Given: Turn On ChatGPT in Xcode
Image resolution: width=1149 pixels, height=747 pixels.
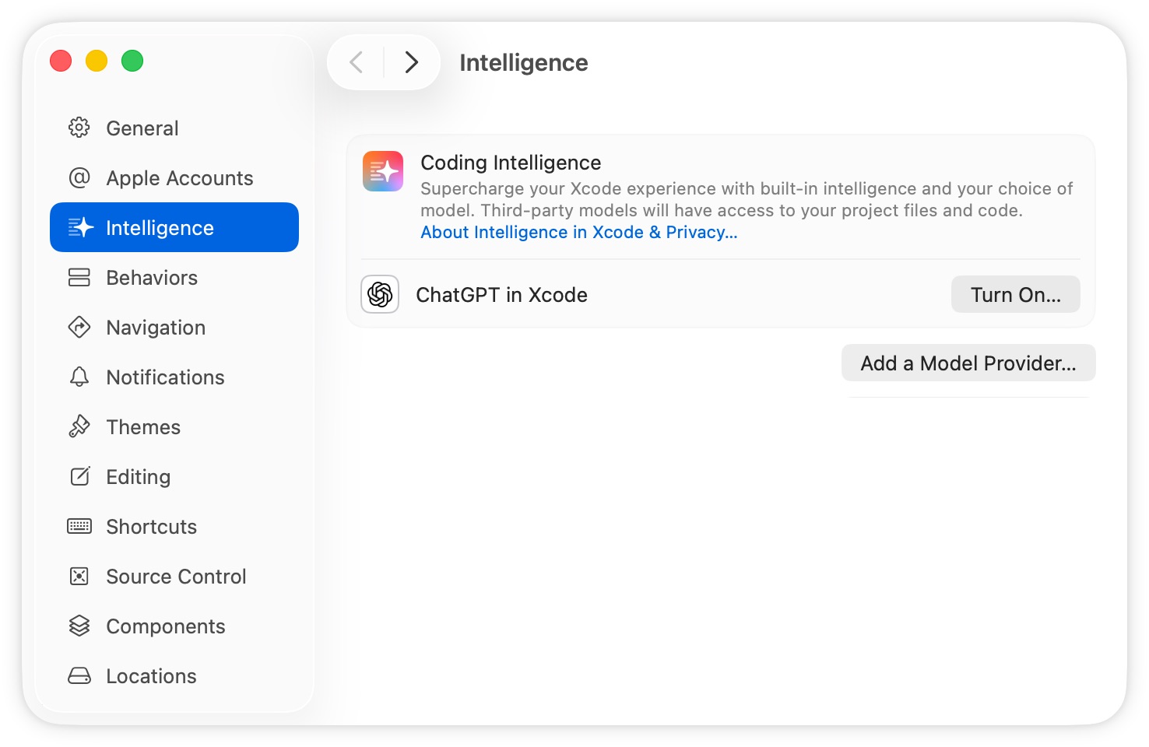Looking at the screenshot, I should click(1015, 294).
